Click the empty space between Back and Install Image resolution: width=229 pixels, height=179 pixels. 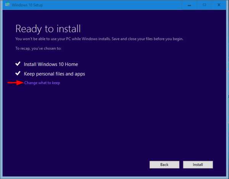click(181, 165)
